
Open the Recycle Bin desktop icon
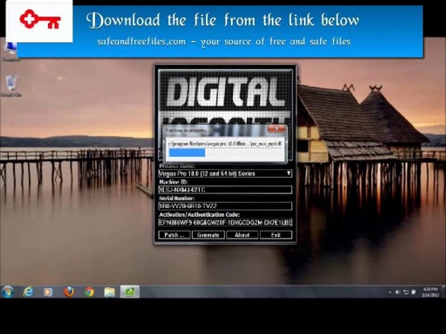point(11,86)
